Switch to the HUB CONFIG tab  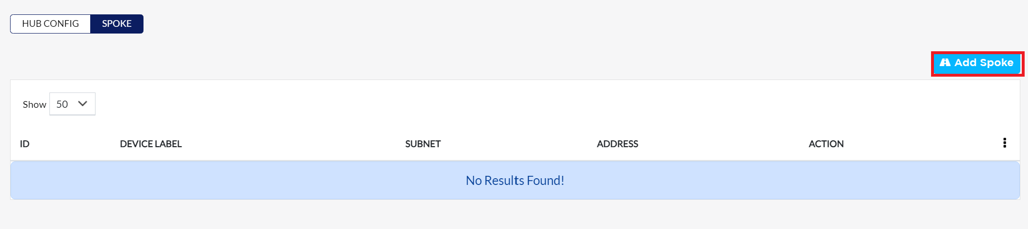(50, 23)
